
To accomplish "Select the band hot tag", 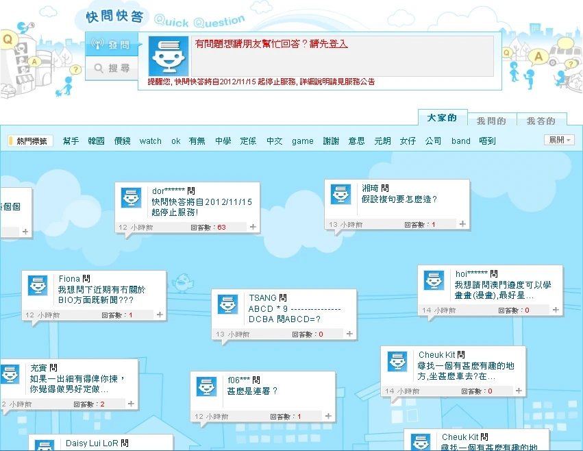I will coord(461,141).
